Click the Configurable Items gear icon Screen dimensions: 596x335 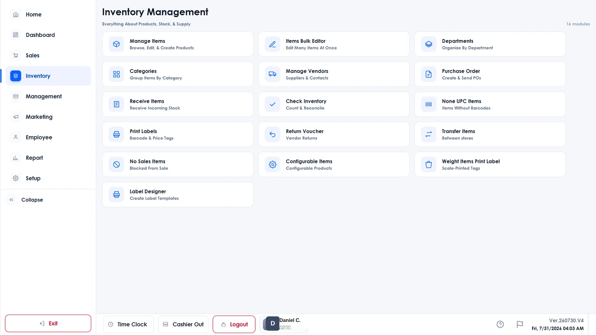[273, 165]
